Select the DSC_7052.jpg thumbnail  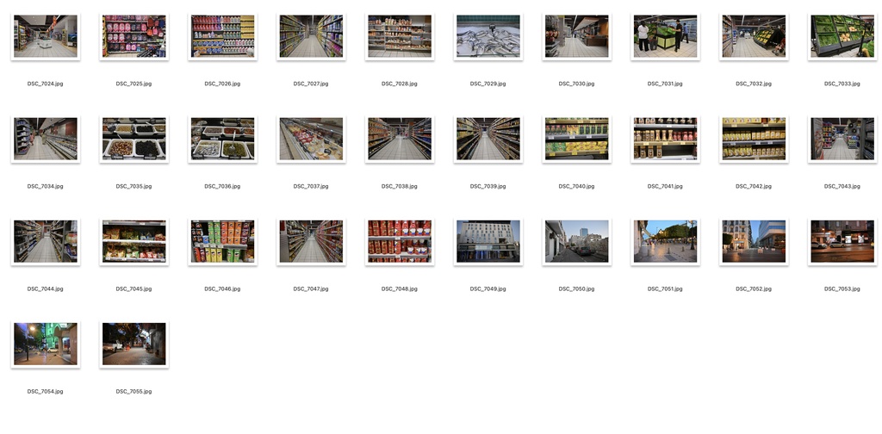coord(754,242)
